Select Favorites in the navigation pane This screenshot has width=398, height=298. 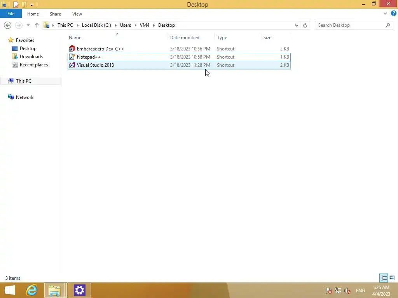pos(25,40)
